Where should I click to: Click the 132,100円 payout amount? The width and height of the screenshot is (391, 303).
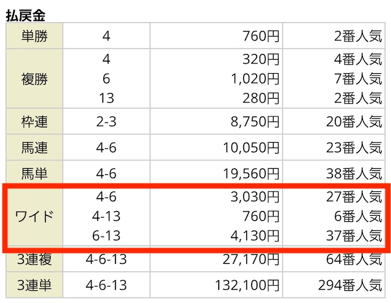(247, 285)
